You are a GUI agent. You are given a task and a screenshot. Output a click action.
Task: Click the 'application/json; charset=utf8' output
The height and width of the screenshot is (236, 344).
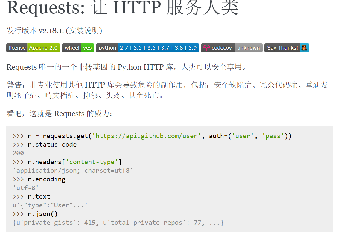(73, 171)
